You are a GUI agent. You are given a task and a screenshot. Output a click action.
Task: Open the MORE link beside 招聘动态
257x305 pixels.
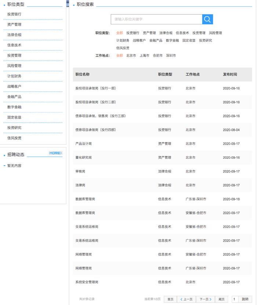tap(56, 153)
